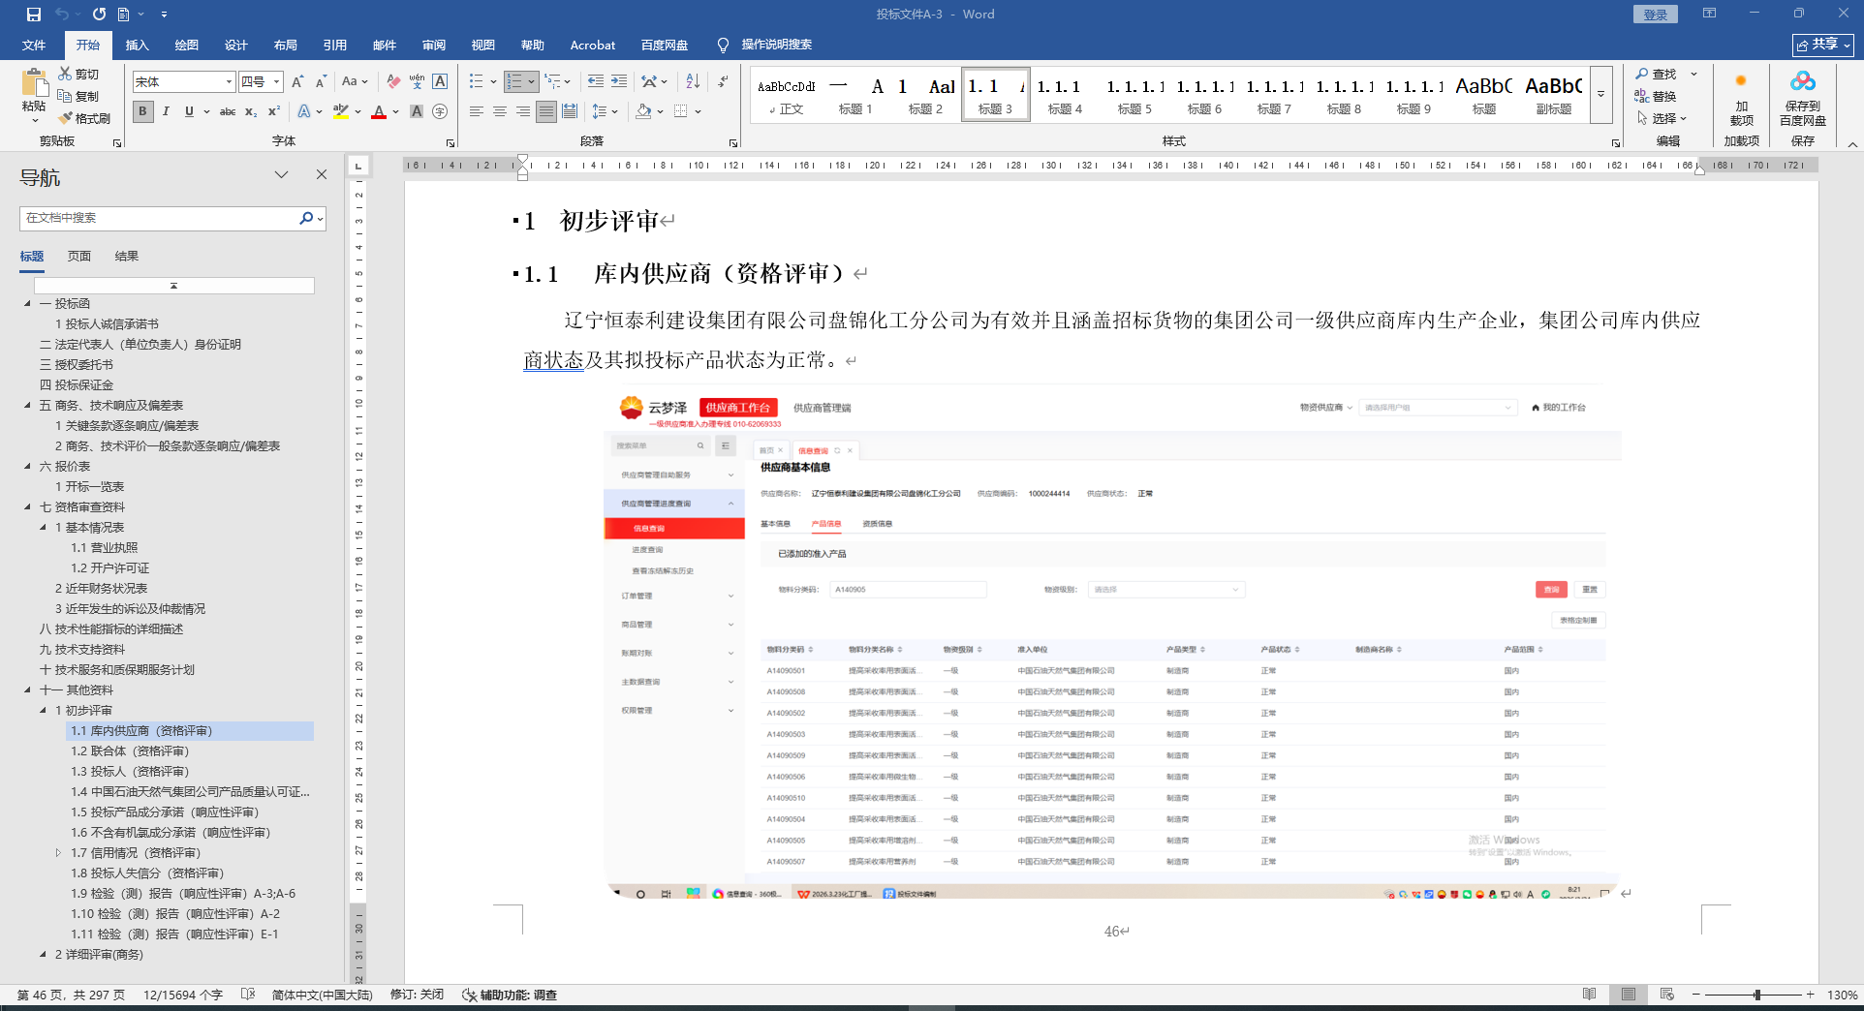
Task: Open the accessibility checker in the status bar
Action: pos(509,995)
